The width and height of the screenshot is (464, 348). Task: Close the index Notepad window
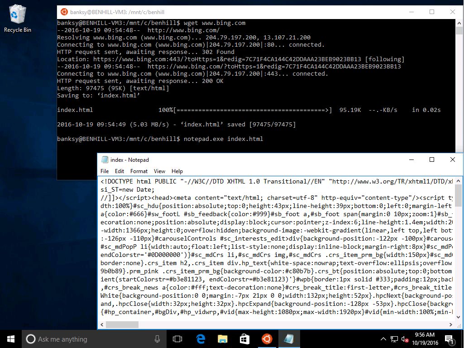[453, 159]
